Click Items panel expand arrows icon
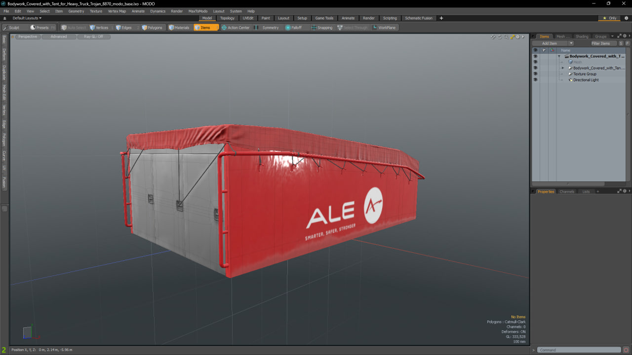632x355 pixels. tap(619, 36)
